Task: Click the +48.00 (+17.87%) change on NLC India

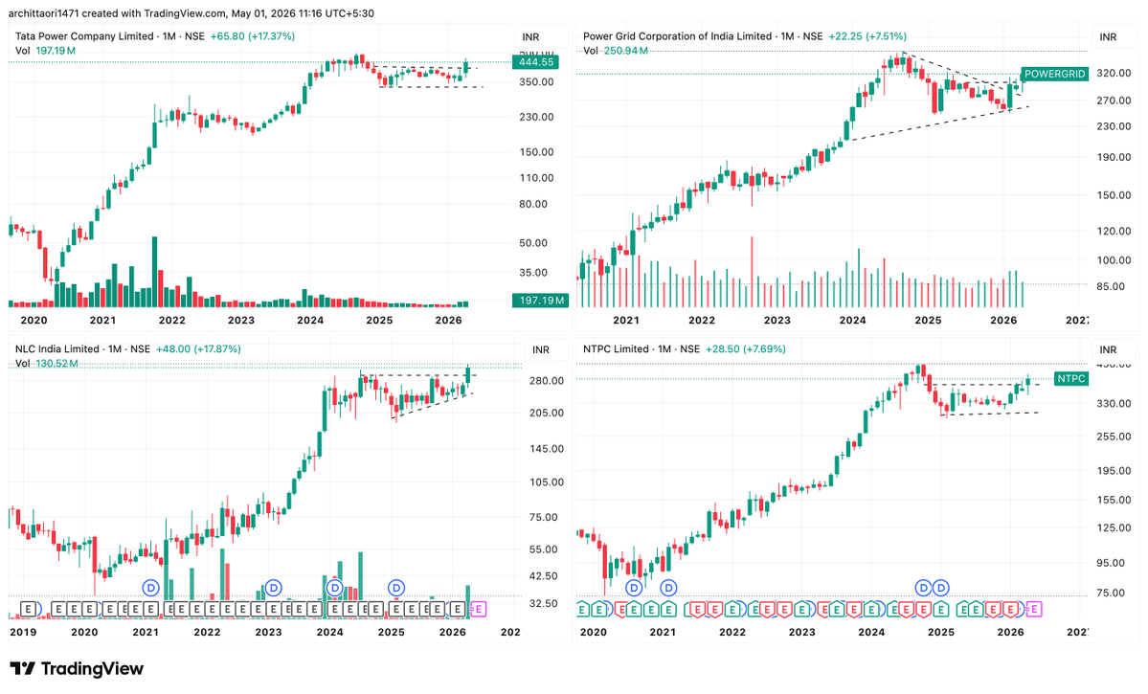Action: click(198, 349)
